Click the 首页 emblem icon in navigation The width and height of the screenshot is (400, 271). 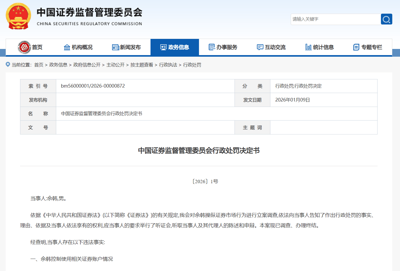pos(24,47)
